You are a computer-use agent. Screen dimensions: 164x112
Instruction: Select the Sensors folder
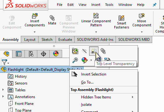click(x=18, y=83)
